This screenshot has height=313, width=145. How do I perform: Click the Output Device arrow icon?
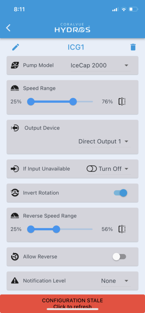pos(15,128)
